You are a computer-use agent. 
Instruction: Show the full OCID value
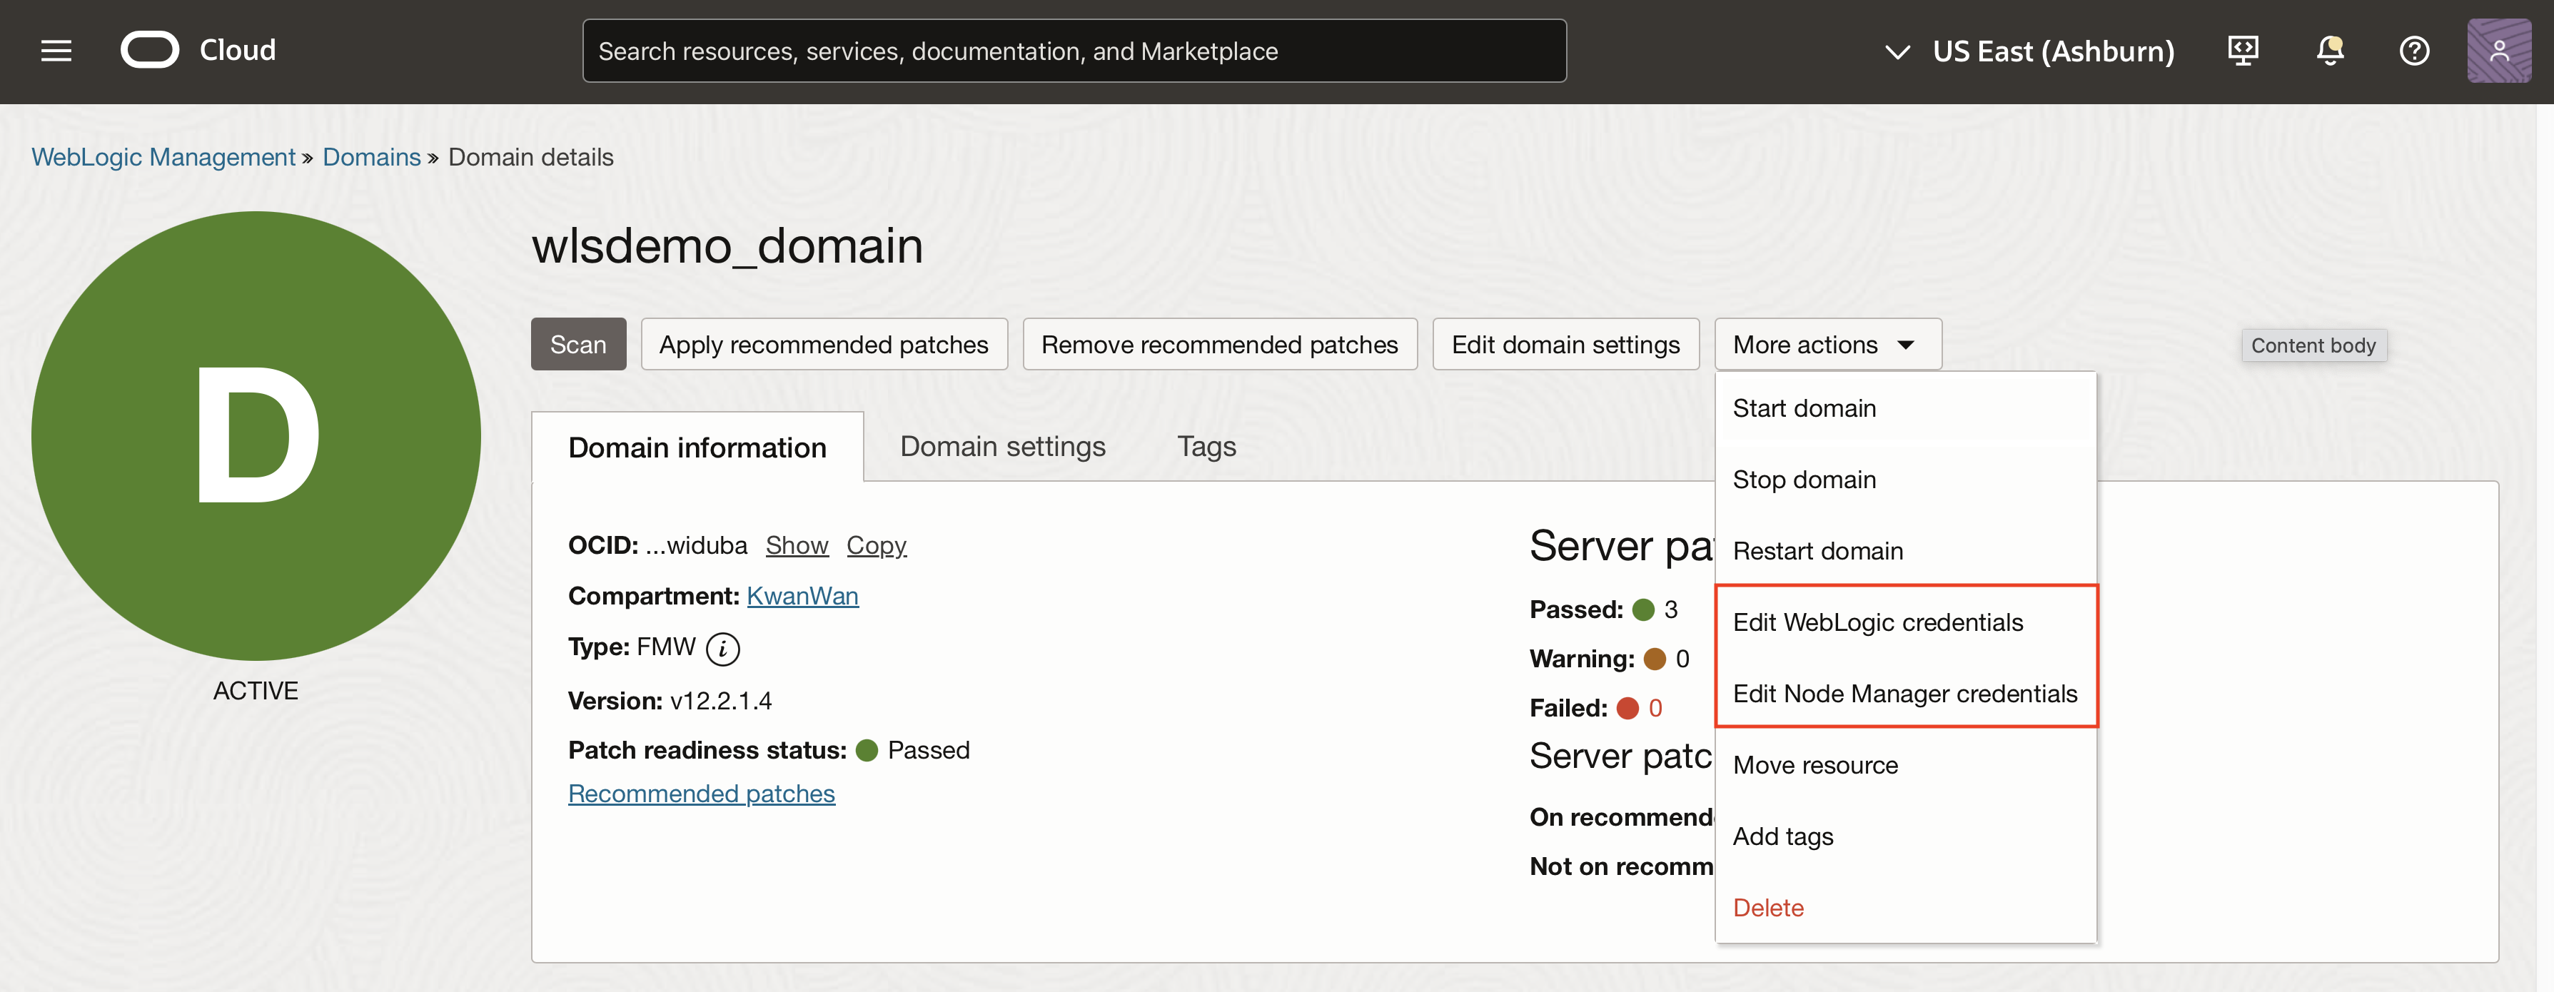[x=796, y=545]
